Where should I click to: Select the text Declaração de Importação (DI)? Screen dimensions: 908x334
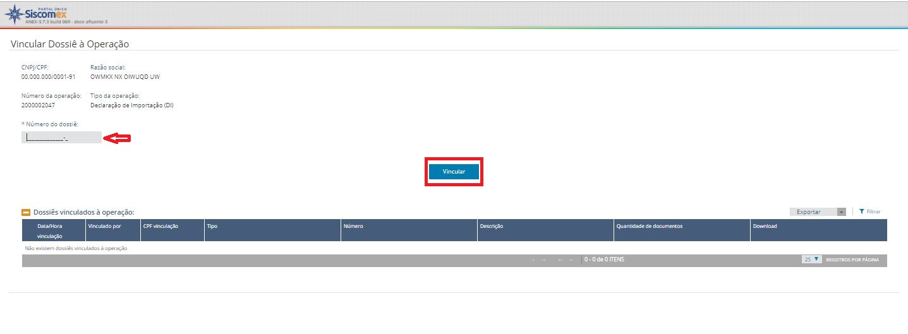click(132, 105)
